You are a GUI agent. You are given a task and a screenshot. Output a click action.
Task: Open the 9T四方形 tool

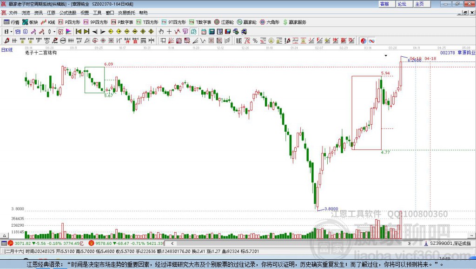pyautogui.click(x=174, y=22)
